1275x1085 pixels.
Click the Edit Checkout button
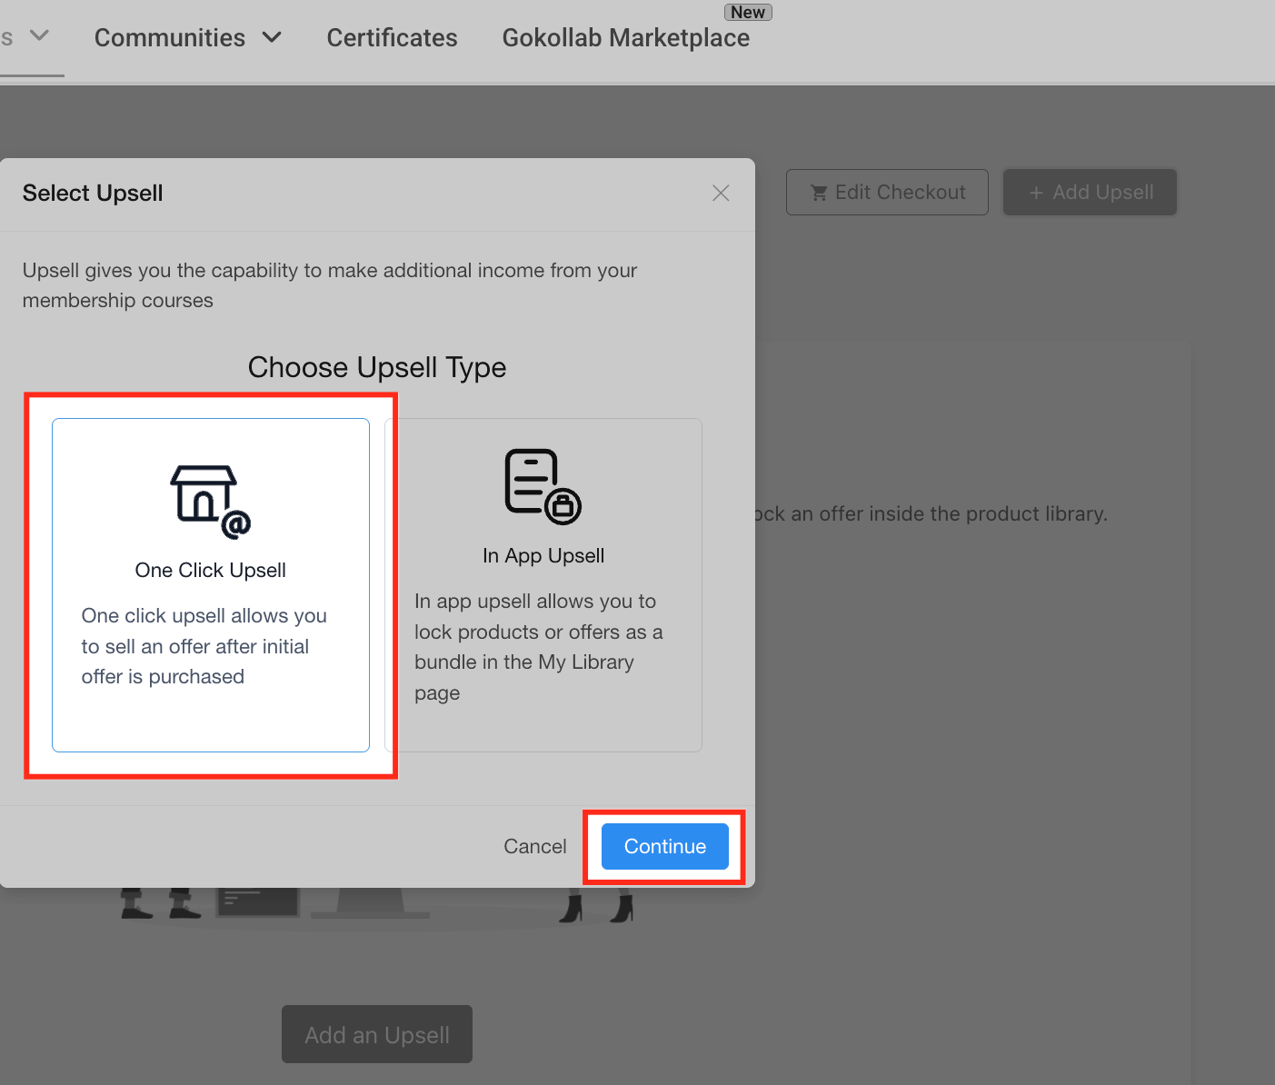tap(887, 193)
